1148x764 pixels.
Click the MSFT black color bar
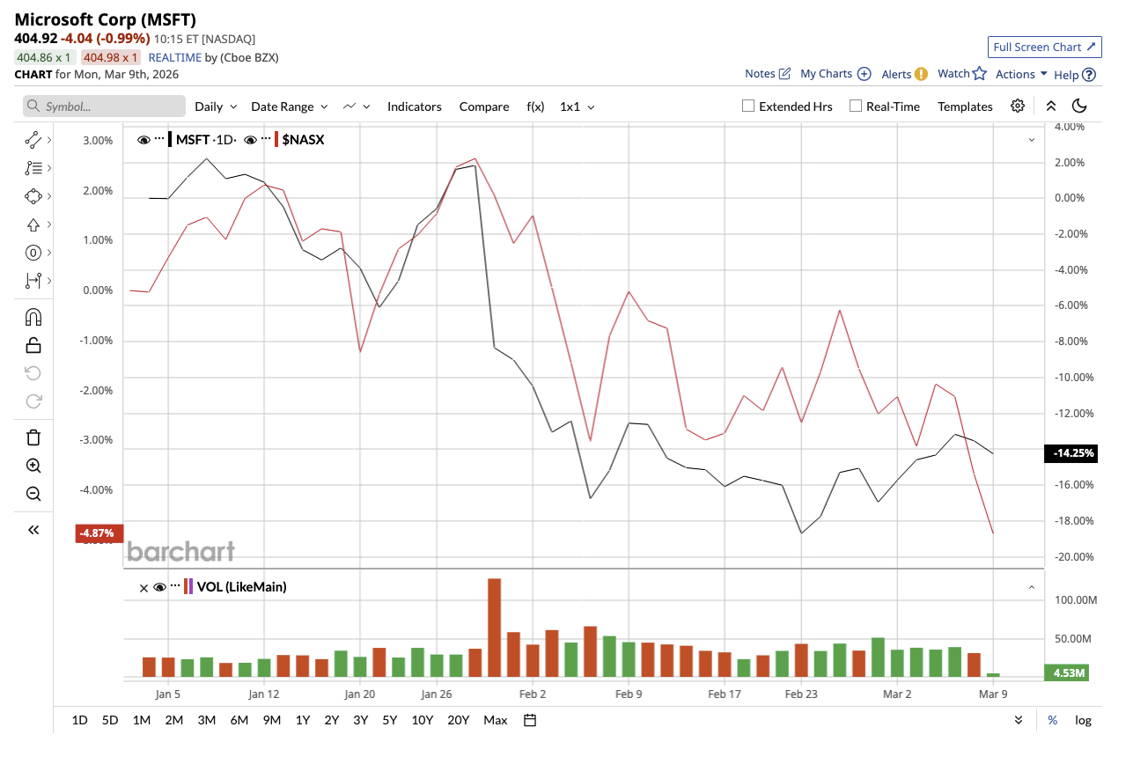coord(171,139)
